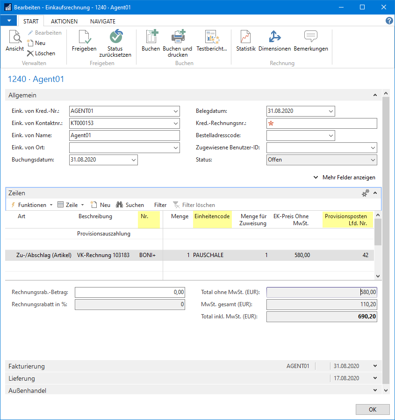Click the help question mark icon
The width and height of the screenshot is (395, 420).
pyautogui.click(x=389, y=21)
